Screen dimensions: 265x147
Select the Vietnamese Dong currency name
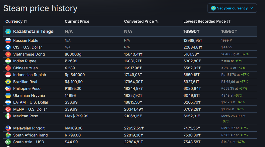coord(29,54)
